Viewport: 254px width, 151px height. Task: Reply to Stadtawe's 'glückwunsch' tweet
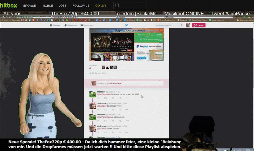point(98,121)
